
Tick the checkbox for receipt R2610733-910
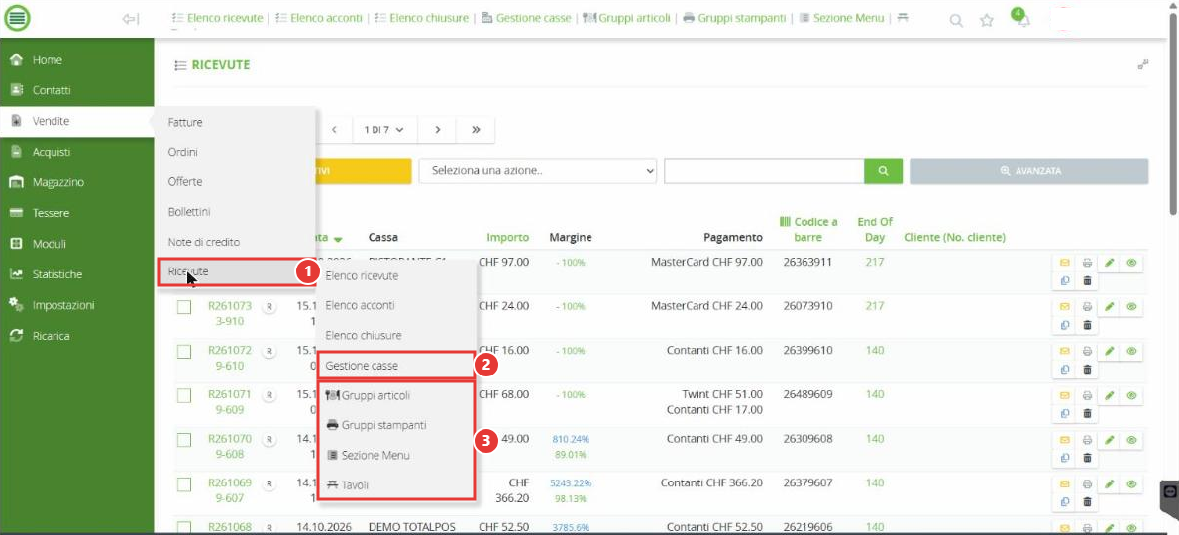pyautogui.click(x=184, y=307)
